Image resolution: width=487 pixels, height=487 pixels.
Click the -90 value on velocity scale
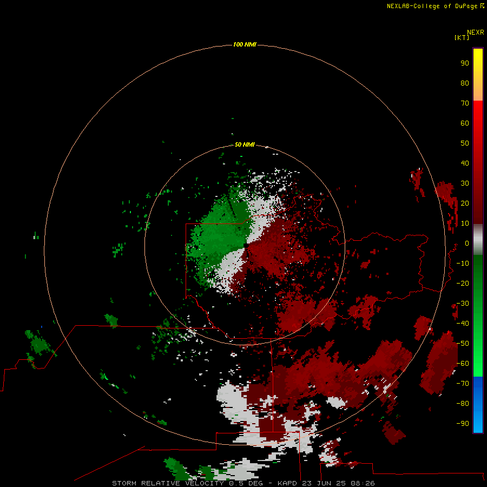[463, 424]
